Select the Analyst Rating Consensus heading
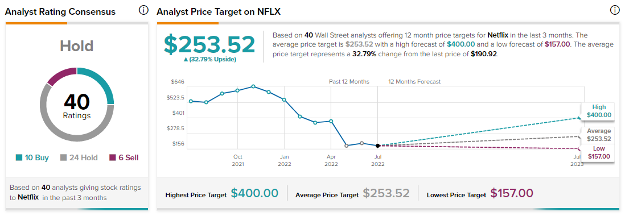Viewport: 625px width, 216px height. (x=60, y=12)
